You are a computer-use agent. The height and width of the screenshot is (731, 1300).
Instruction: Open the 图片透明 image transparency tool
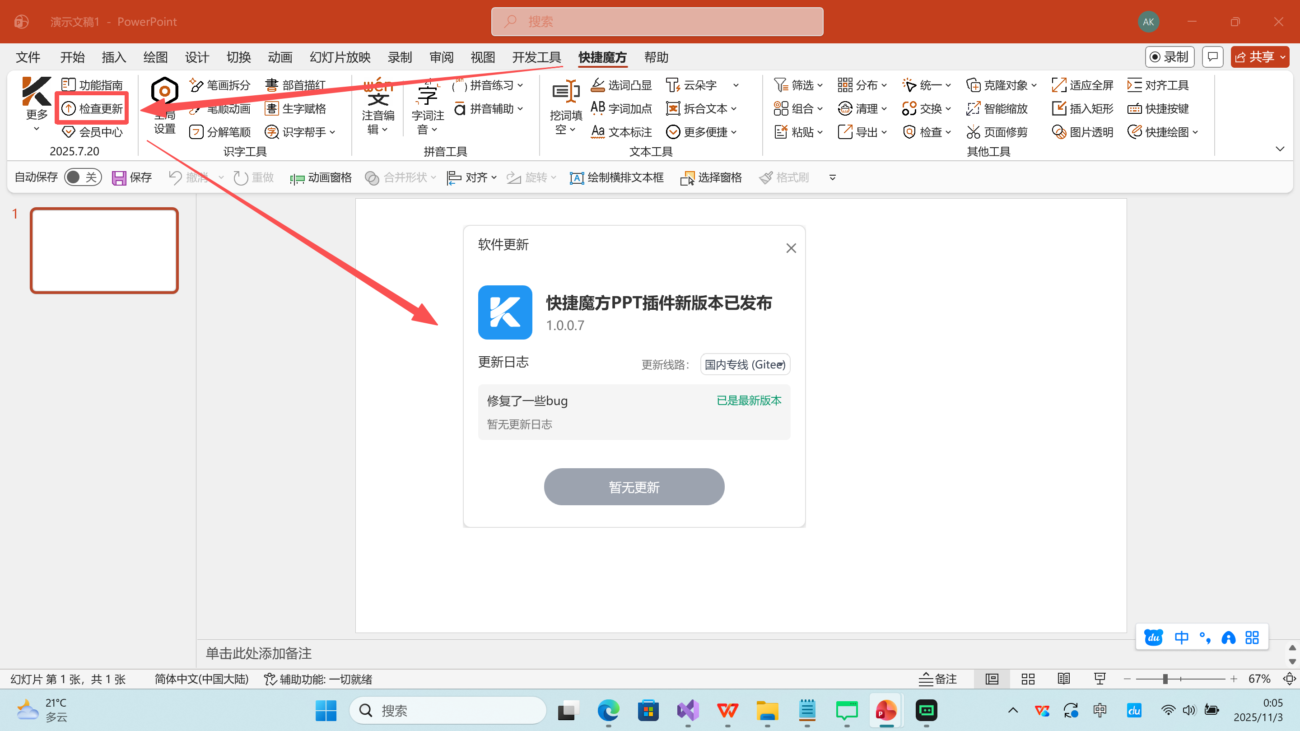pos(1081,132)
